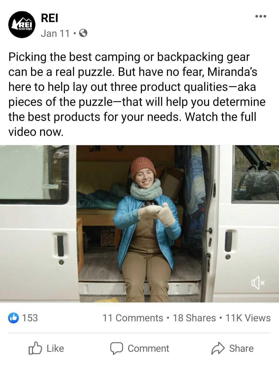This screenshot has height=367, width=279.
Task: Click the public globe audience icon
Action: (x=83, y=33)
